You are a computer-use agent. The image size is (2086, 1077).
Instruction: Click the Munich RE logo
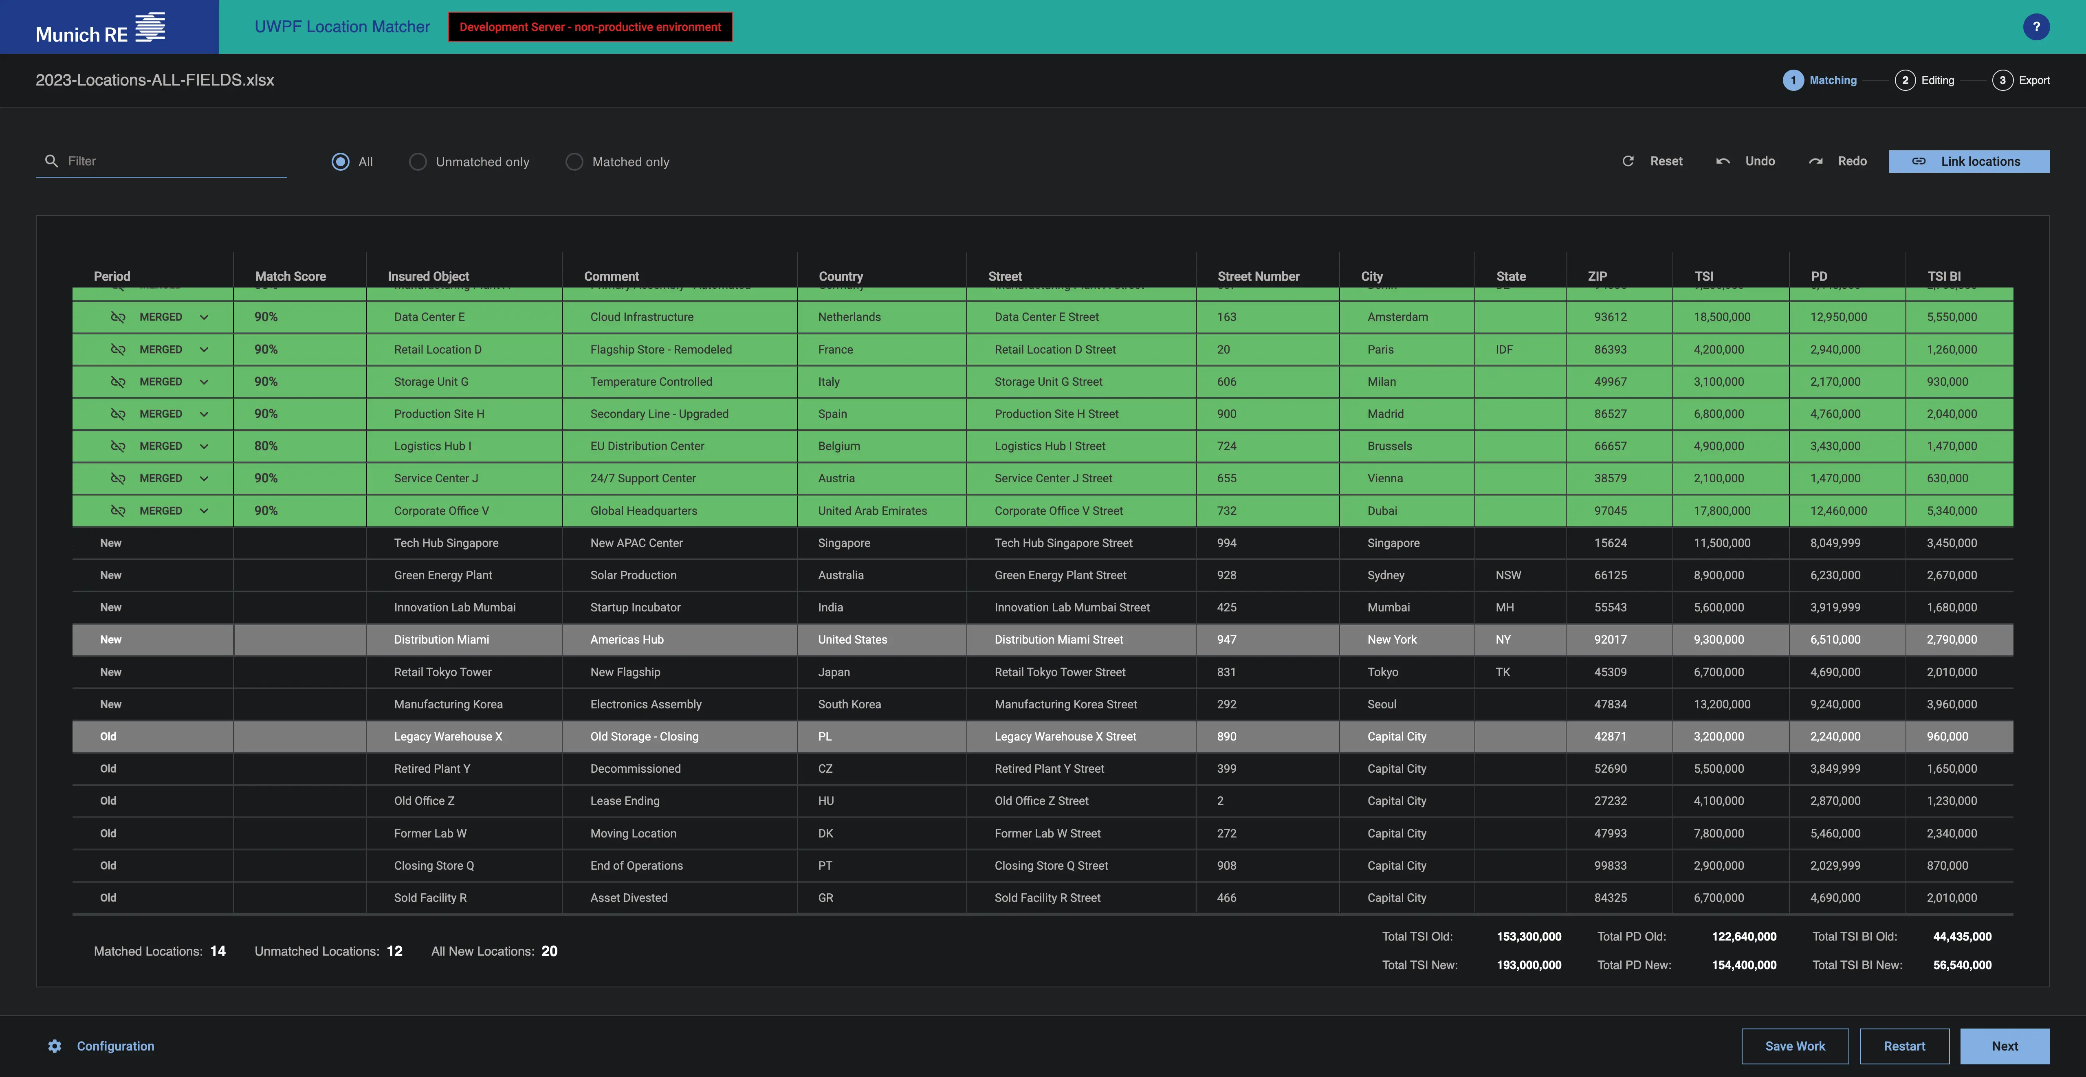pos(100,29)
